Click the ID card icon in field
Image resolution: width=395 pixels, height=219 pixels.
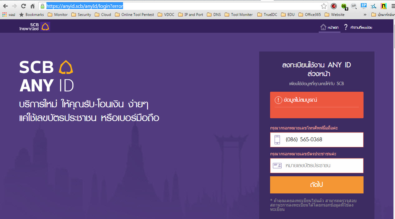coord(277,166)
